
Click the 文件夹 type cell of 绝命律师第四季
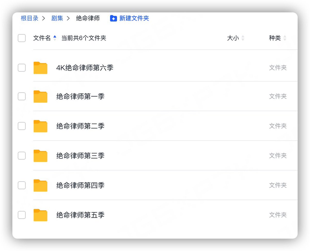[x=278, y=185]
